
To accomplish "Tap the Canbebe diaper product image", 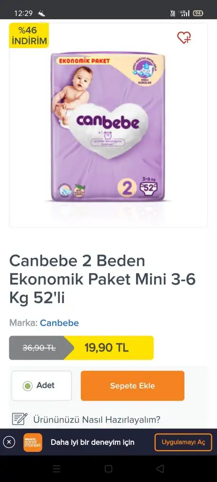I will click(108, 128).
